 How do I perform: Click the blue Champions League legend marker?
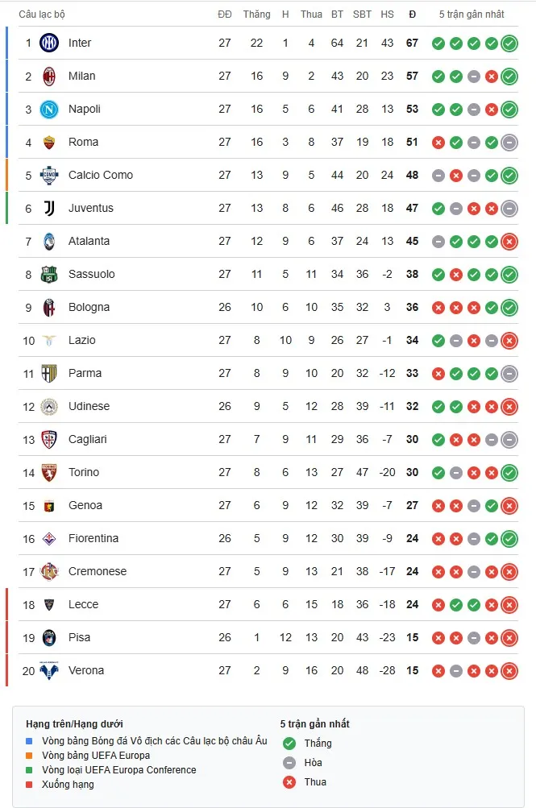pyautogui.click(x=29, y=741)
